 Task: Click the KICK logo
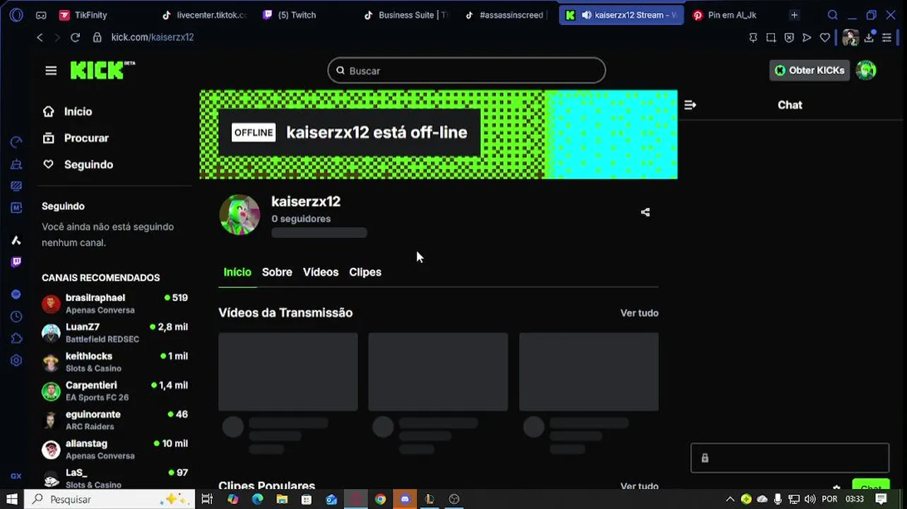[102, 70]
